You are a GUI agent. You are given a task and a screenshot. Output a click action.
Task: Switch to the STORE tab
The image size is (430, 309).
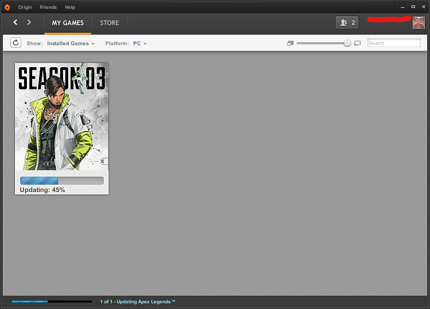(110, 23)
